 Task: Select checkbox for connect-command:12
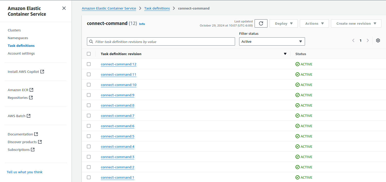point(89,64)
